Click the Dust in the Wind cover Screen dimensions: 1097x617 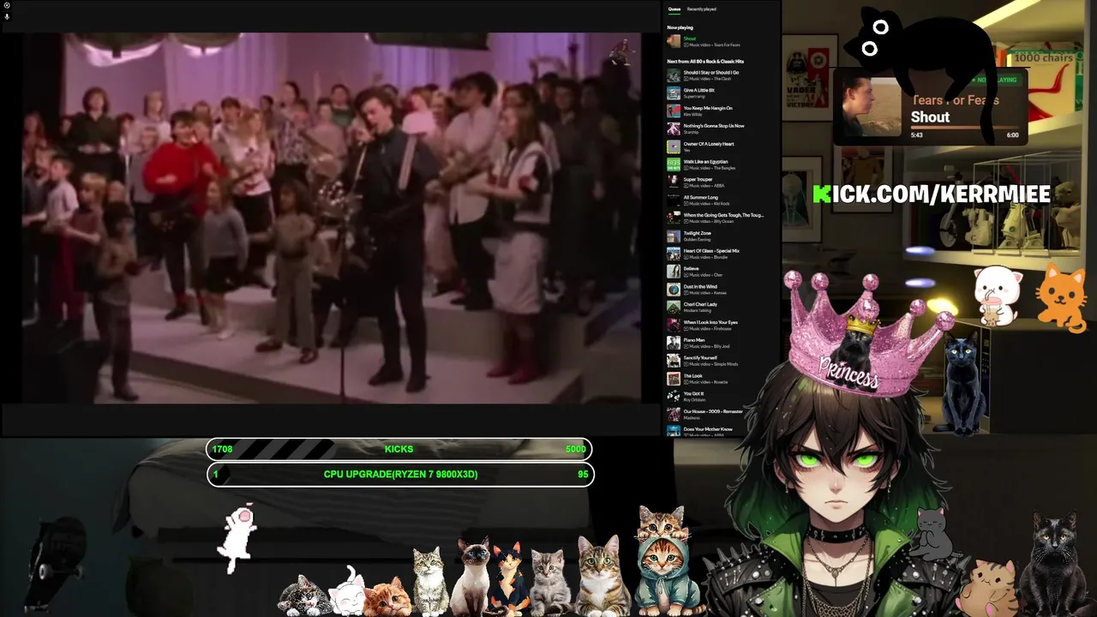pyautogui.click(x=674, y=290)
